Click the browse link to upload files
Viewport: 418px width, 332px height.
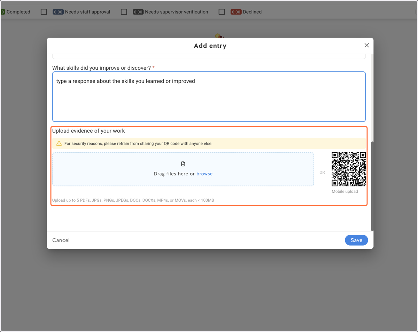pos(204,173)
